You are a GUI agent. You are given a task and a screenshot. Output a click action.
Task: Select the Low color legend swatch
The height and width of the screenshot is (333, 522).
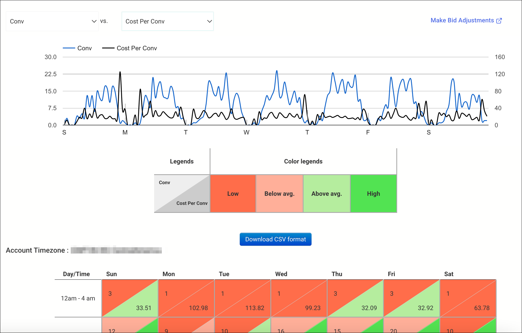[233, 194]
